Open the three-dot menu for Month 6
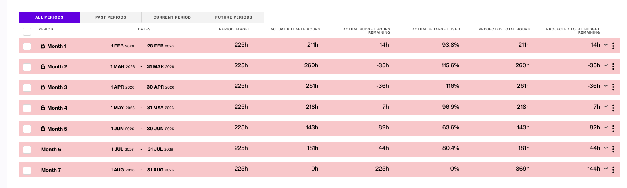The image size is (627, 188). coord(613,149)
